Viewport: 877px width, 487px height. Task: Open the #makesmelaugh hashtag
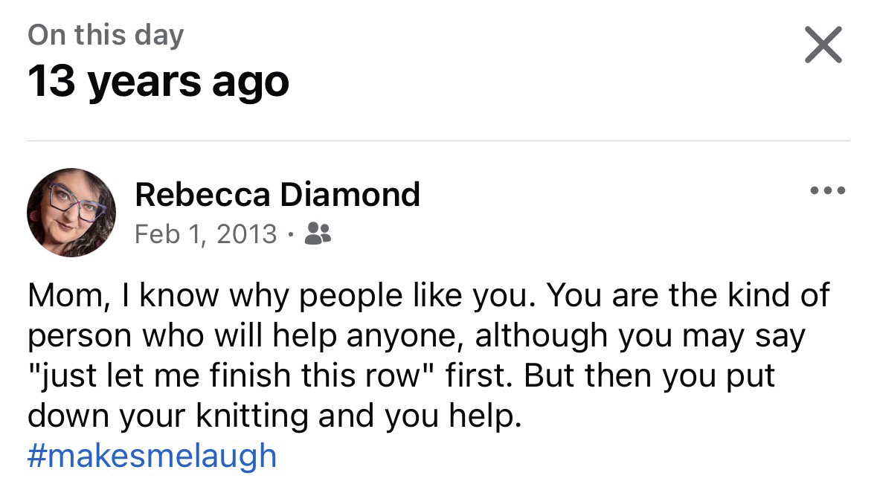pyautogui.click(x=152, y=455)
